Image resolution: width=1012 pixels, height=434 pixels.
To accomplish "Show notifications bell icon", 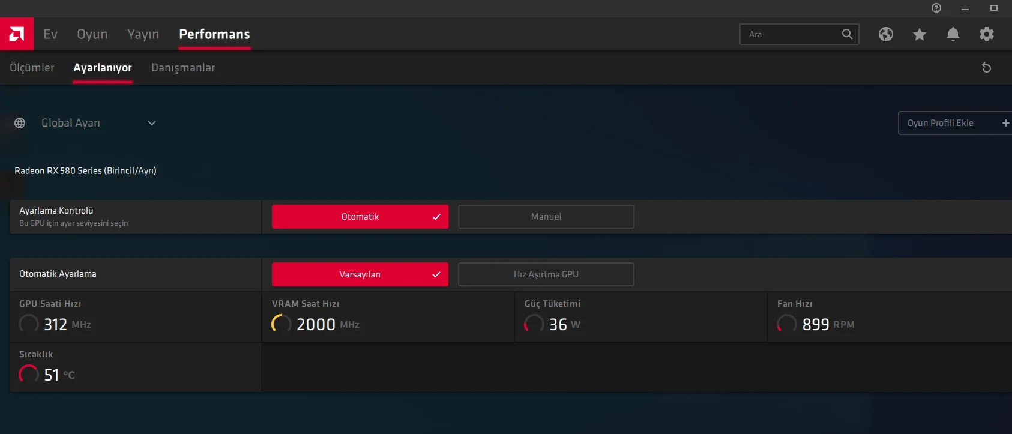I will click(953, 34).
